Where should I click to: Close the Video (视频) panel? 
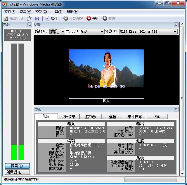point(176,25)
